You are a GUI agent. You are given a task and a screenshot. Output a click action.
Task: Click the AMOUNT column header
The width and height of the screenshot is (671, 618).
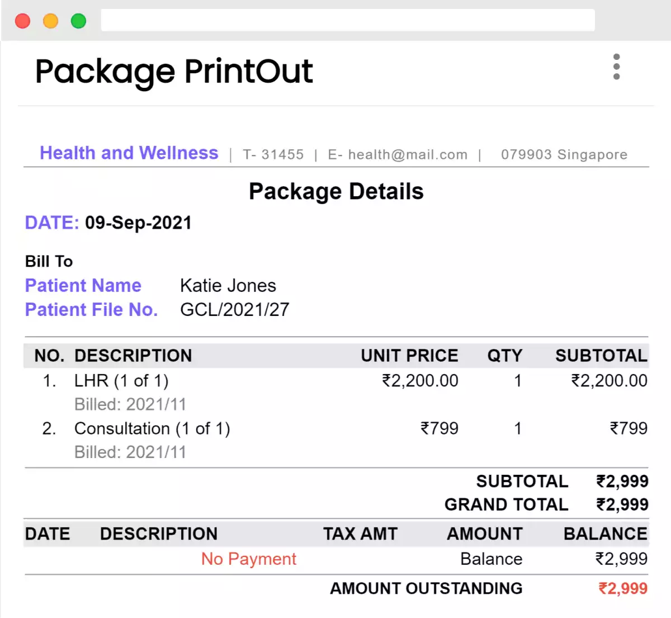tap(484, 534)
